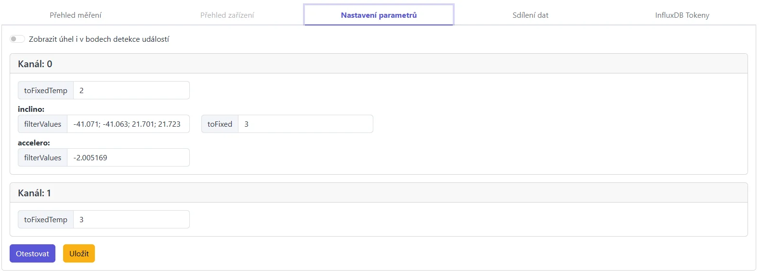The image size is (761, 275).
Task: Click the Kanál: 1 section header
Action: pos(34,193)
